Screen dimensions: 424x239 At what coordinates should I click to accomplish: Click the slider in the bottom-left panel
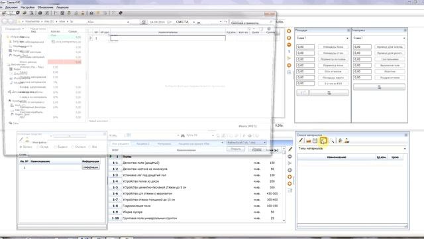[x=70, y=136]
